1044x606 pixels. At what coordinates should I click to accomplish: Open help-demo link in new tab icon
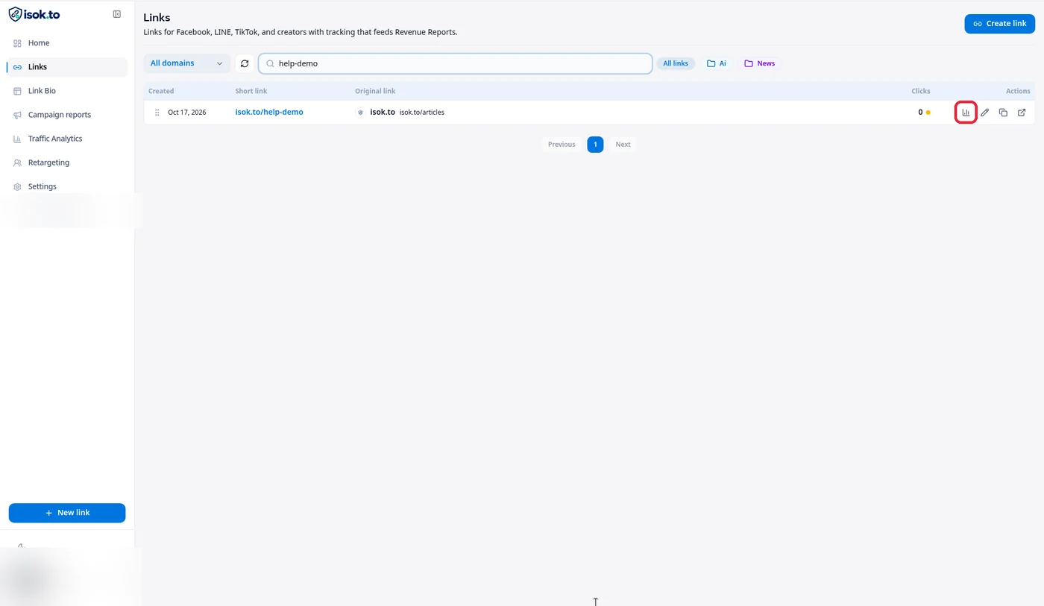1022,113
